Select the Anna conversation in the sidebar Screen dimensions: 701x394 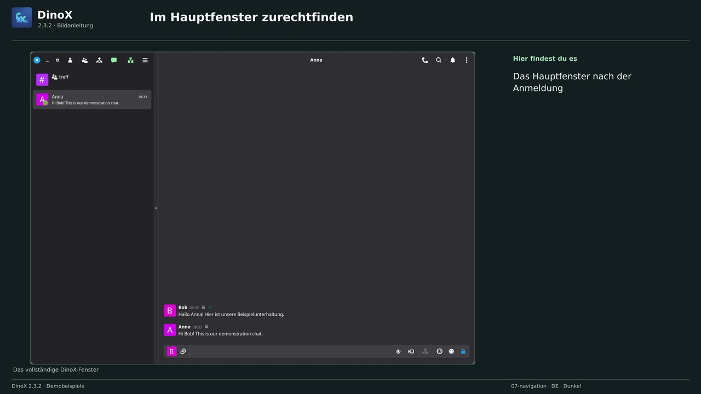[92, 100]
